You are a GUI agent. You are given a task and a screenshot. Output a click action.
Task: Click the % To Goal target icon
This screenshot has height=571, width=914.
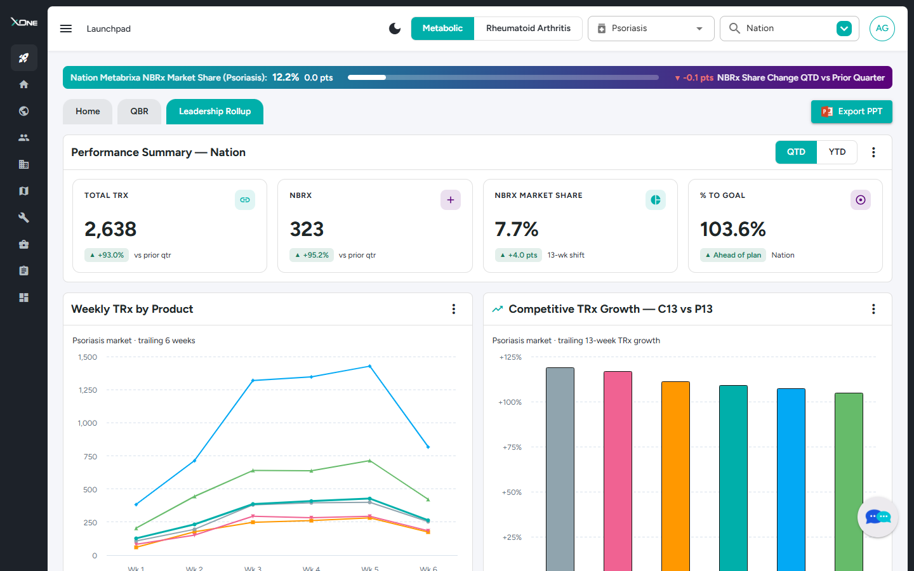(x=861, y=200)
